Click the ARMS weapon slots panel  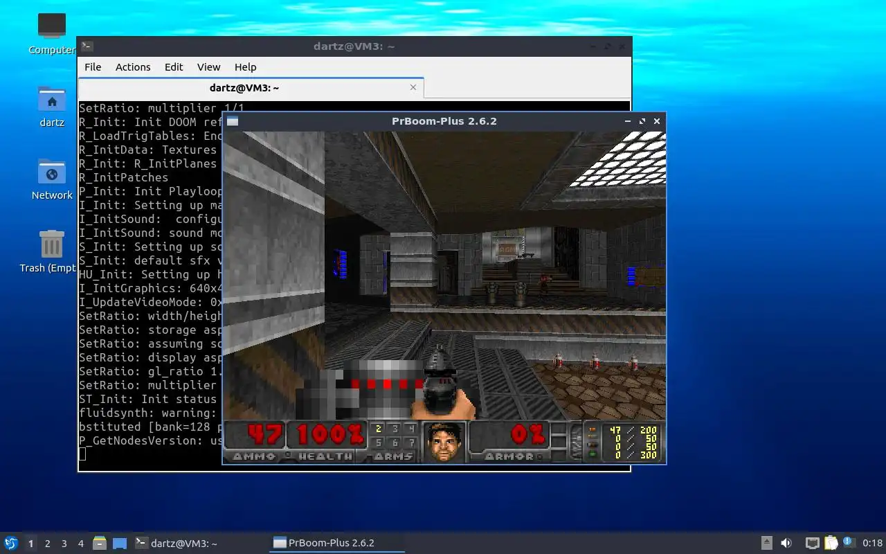393,441
